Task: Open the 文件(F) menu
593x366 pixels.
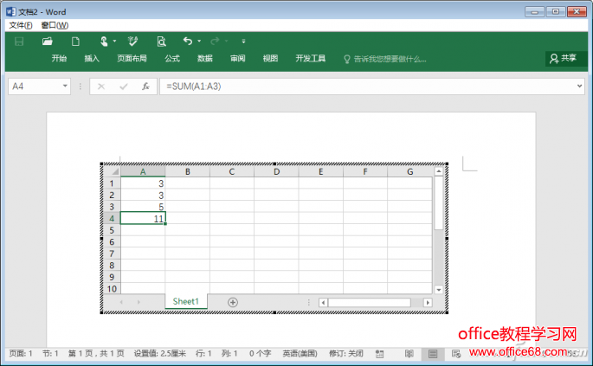Action: pyautogui.click(x=21, y=25)
